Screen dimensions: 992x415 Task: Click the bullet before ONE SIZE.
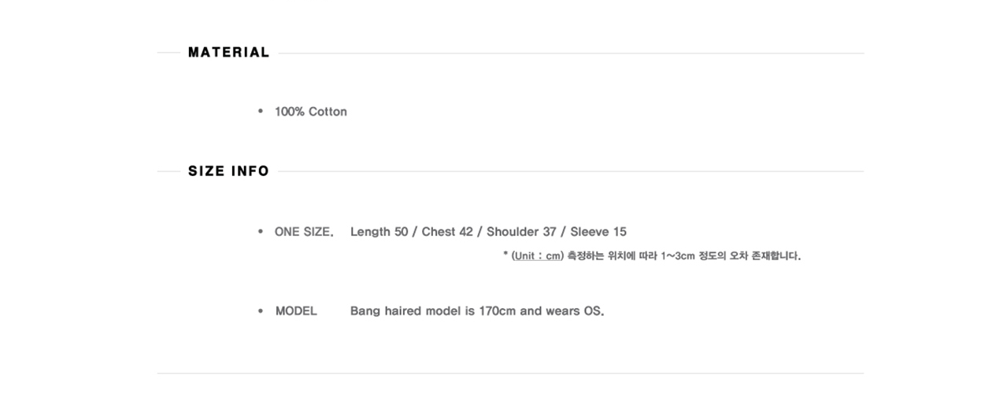(261, 232)
